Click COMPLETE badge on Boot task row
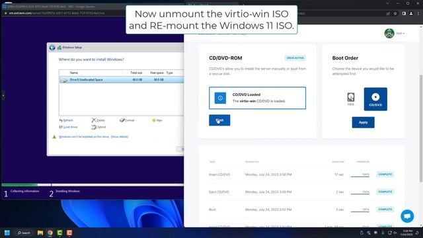 [x=385, y=210]
